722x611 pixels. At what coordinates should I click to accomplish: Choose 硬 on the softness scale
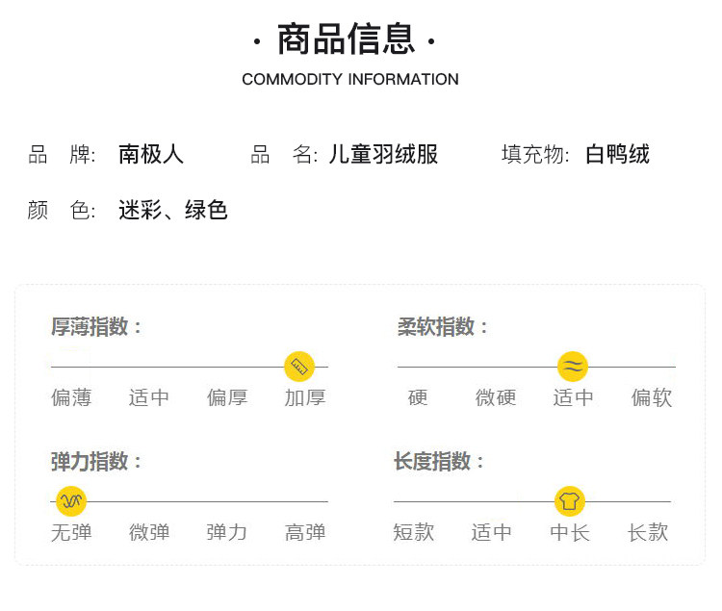click(x=418, y=397)
